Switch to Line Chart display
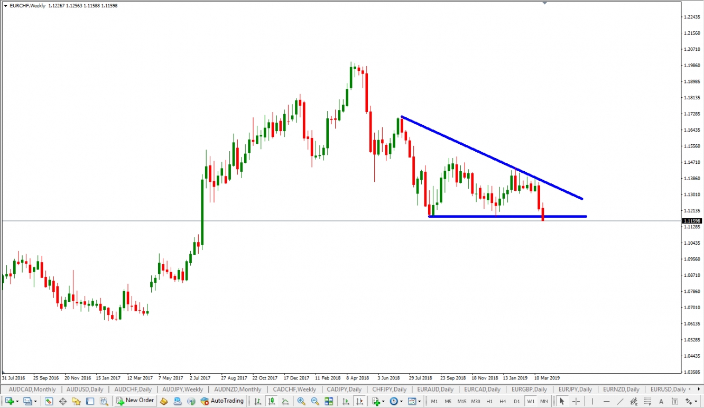This screenshot has width=704, height=408. [285, 401]
